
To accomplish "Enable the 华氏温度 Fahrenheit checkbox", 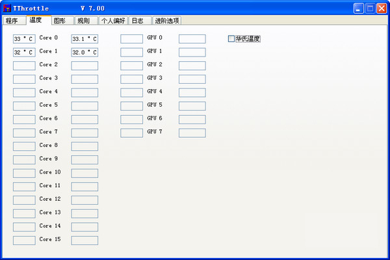I will [231, 38].
